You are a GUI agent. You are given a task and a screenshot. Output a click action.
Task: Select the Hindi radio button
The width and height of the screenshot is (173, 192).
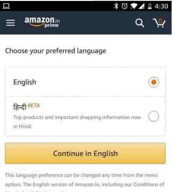[154, 116]
